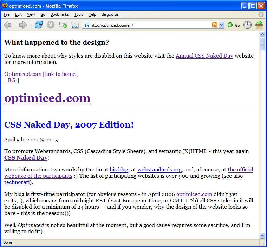Screen dimensions: 267x247
Task: Open the Back history dropdown arrow
Action: click(15, 25)
